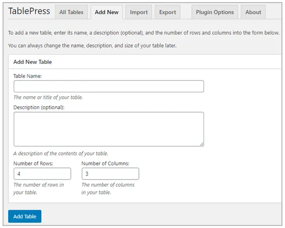Click the description contents hint text
The height and width of the screenshot is (228, 285).
pyautogui.click(x=61, y=154)
